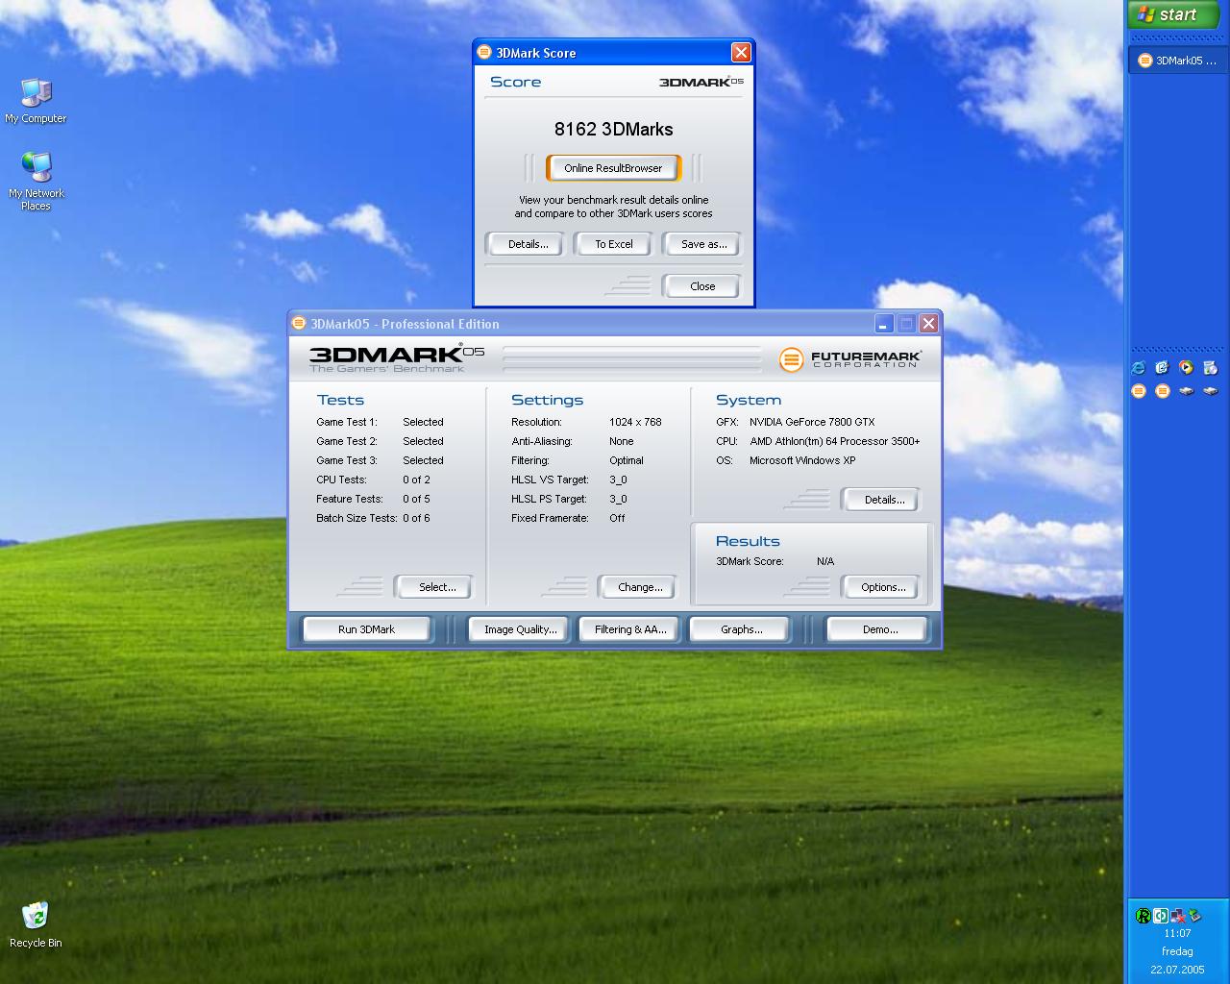
Task: Click the "NVIDIA GeForce 7800 GTX" text
Action: [812, 422]
